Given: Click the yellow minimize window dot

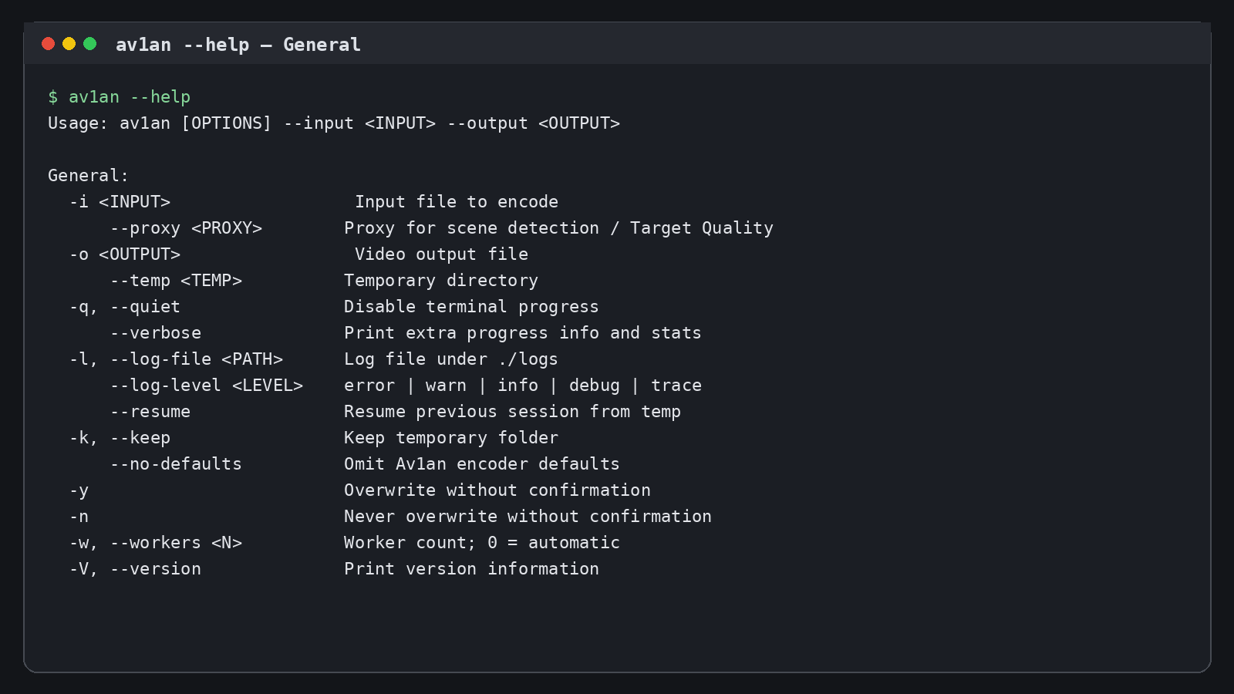Looking at the screenshot, I should tap(69, 44).
